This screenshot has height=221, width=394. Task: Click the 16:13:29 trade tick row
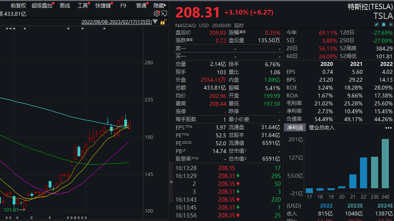pyautogui.click(x=228, y=176)
